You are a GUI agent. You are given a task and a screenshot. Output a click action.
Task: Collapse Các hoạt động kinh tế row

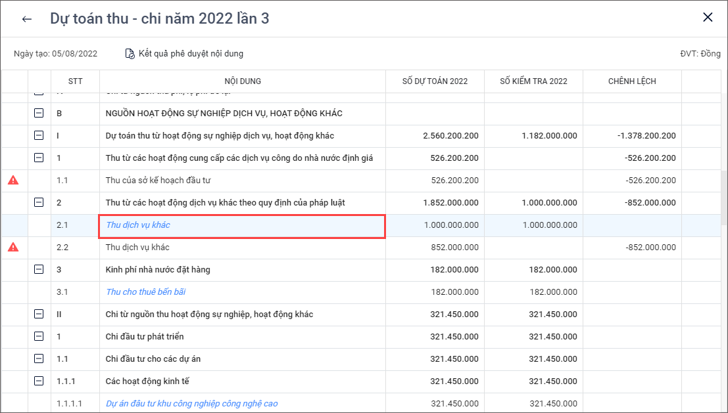click(39, 381)
